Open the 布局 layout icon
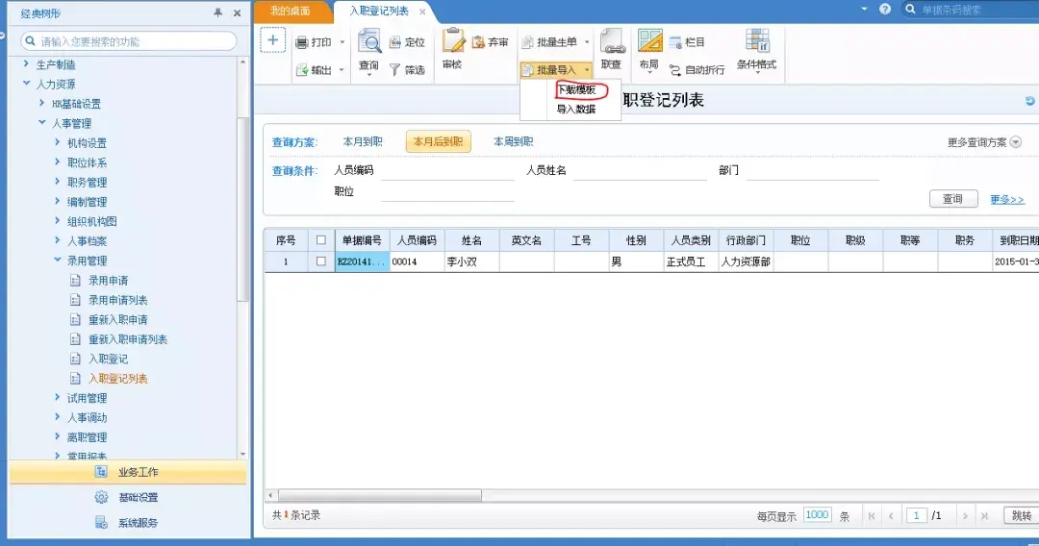 click(649, 41)
